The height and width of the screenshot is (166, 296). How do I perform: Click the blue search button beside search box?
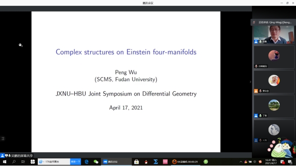[x=76, y=162]
